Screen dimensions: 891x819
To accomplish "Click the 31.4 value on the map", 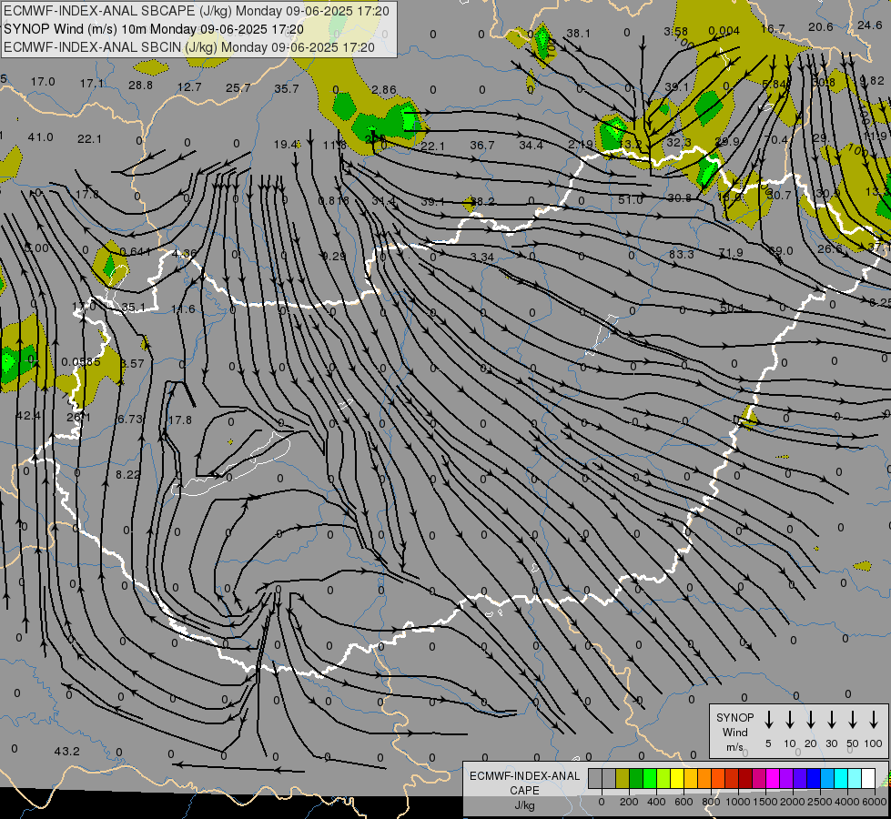I will [383, 200].
